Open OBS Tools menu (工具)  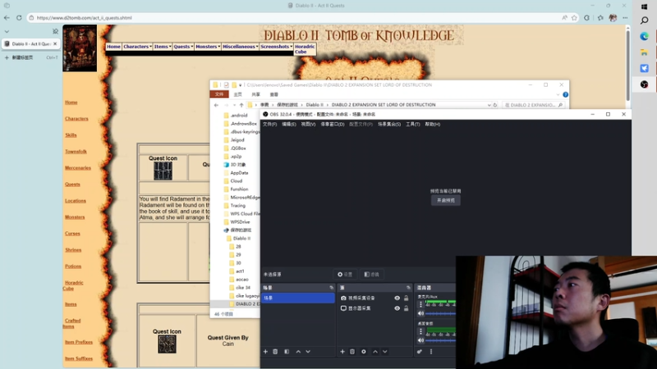[413, 125]
